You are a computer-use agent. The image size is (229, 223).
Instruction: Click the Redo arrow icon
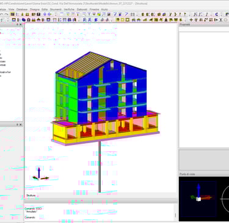click(7, 15)
